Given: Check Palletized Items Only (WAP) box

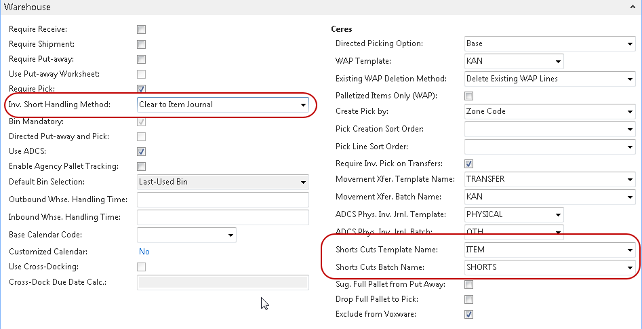Looking at the screenshot, I should click(468, 95).
